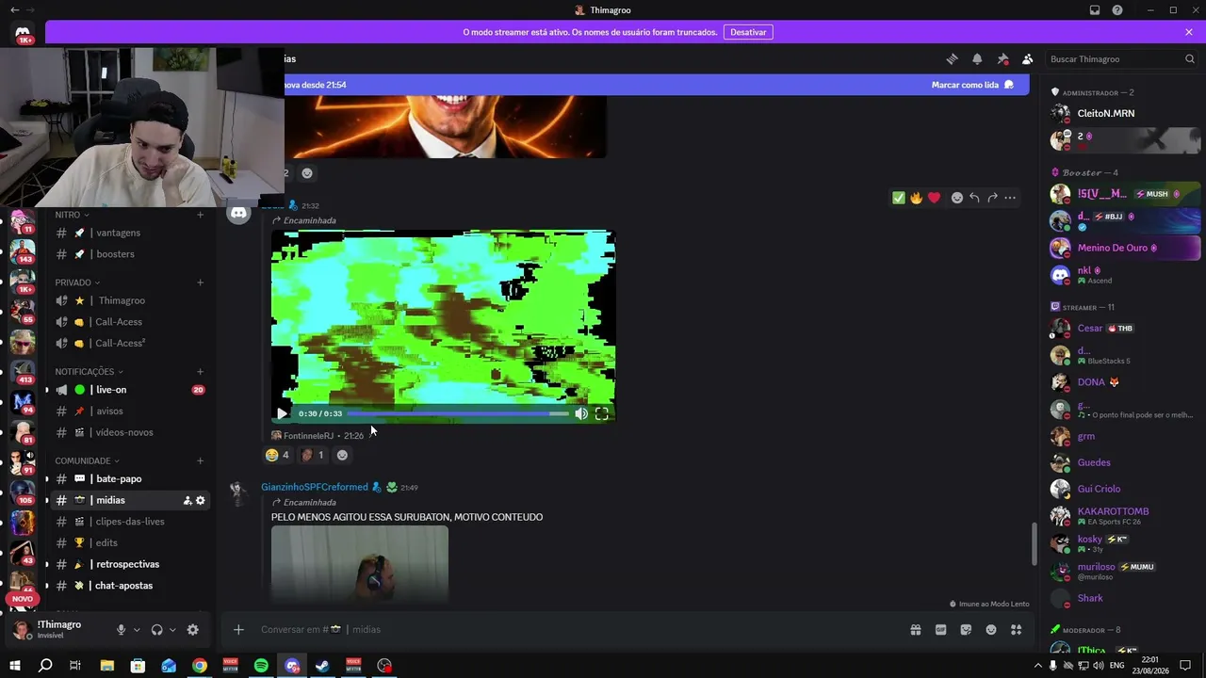Open the GIF picker
The image size is (1206, 678).
point(940,630)
